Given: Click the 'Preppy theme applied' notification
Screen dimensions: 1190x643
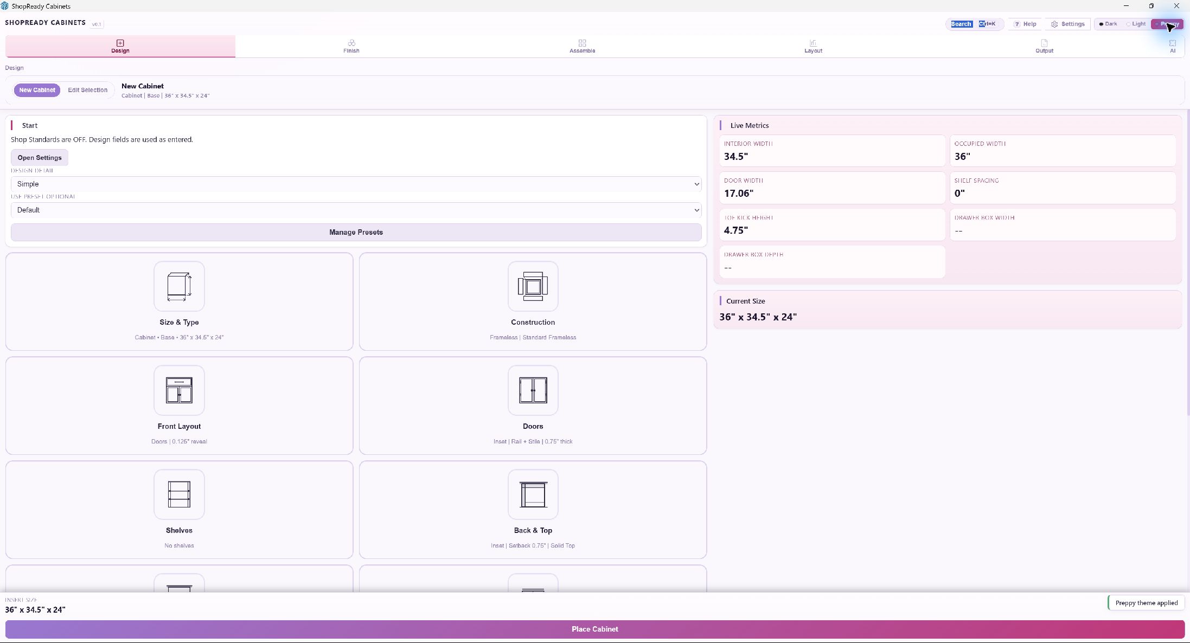Looking at the screenshot, I should [x=1146, y=603].
